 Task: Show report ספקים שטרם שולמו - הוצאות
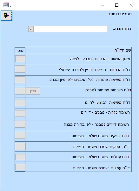(20, 146)
